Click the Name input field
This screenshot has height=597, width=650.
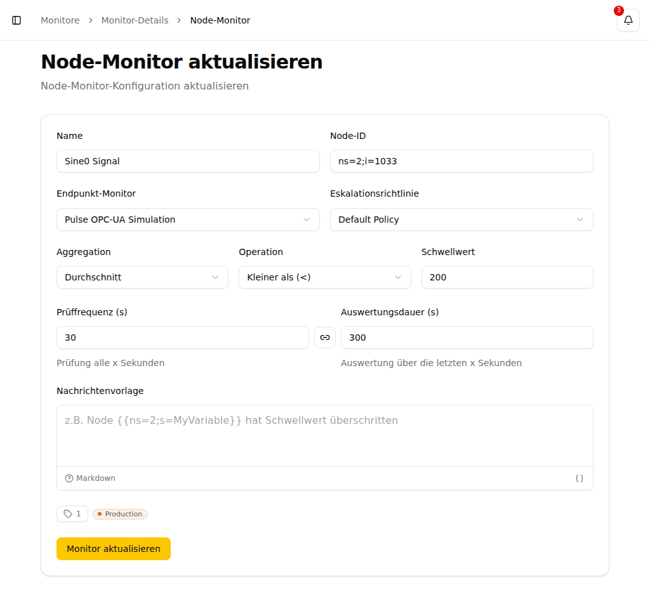tap(188, 161)
